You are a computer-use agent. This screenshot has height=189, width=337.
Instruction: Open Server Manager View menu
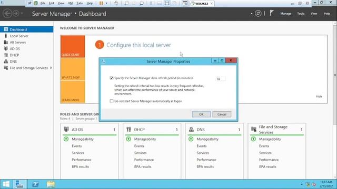click(x=314, y=14)
